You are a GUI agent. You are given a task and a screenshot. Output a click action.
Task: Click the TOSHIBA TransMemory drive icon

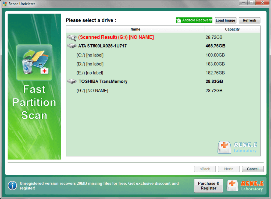tap(72, 81)
